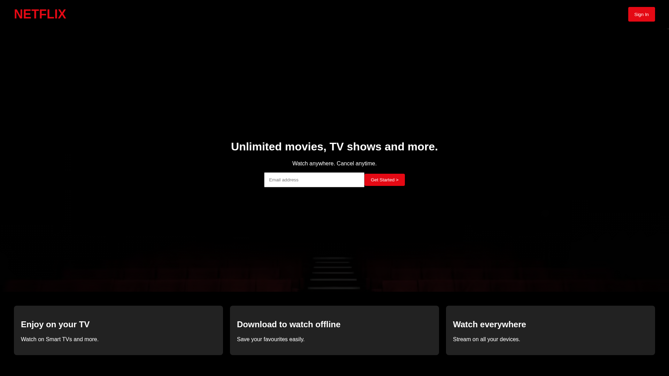669x376 pixels.
Task: Select the 'Watch anywhere. Cancel anytime.' text
Action: tap(334, 163)
